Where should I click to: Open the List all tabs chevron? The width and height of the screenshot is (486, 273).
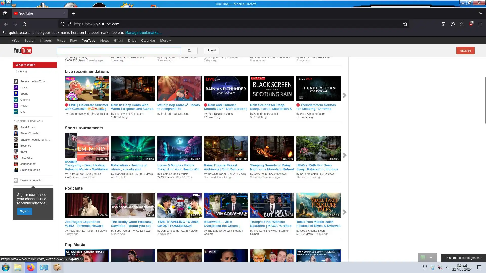click(x=481, y=13)
